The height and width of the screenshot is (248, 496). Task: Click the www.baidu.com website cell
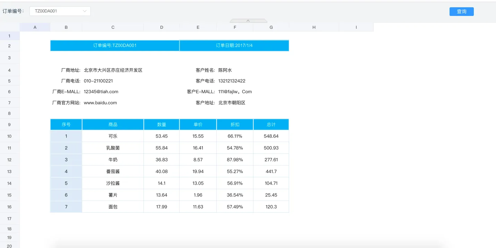click(x=101, y=103)
